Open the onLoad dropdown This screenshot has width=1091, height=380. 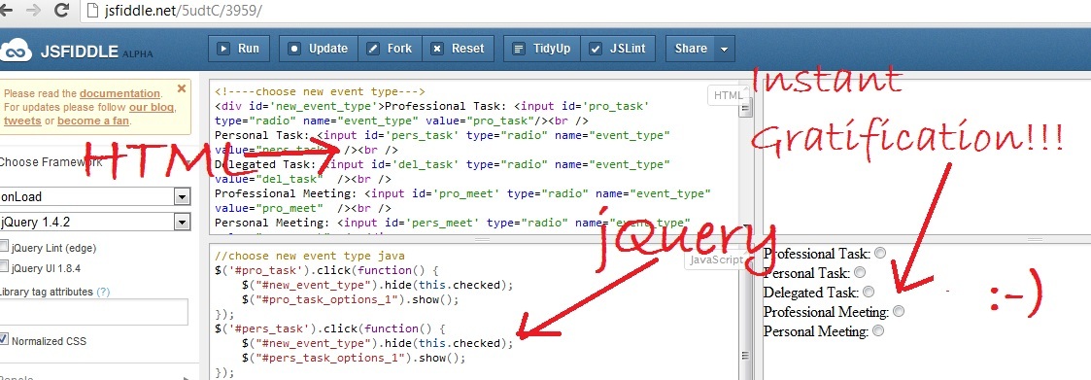coord(94,197)
